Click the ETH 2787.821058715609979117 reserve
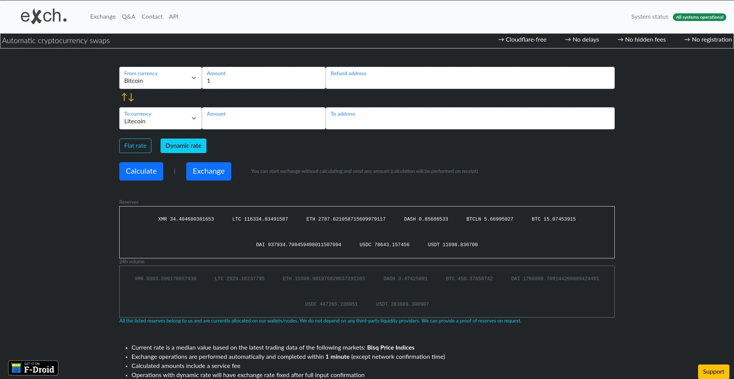Viewport: 734px width, 379px height. [346, 219]
